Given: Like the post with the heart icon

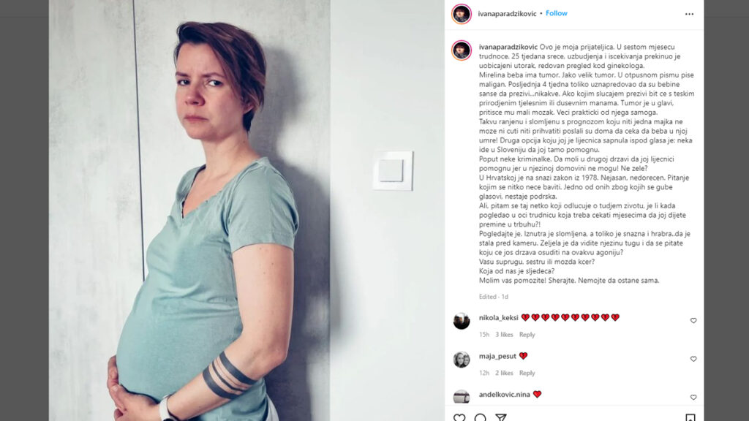Looking at the screenshot, I should [x=459, y=417].
